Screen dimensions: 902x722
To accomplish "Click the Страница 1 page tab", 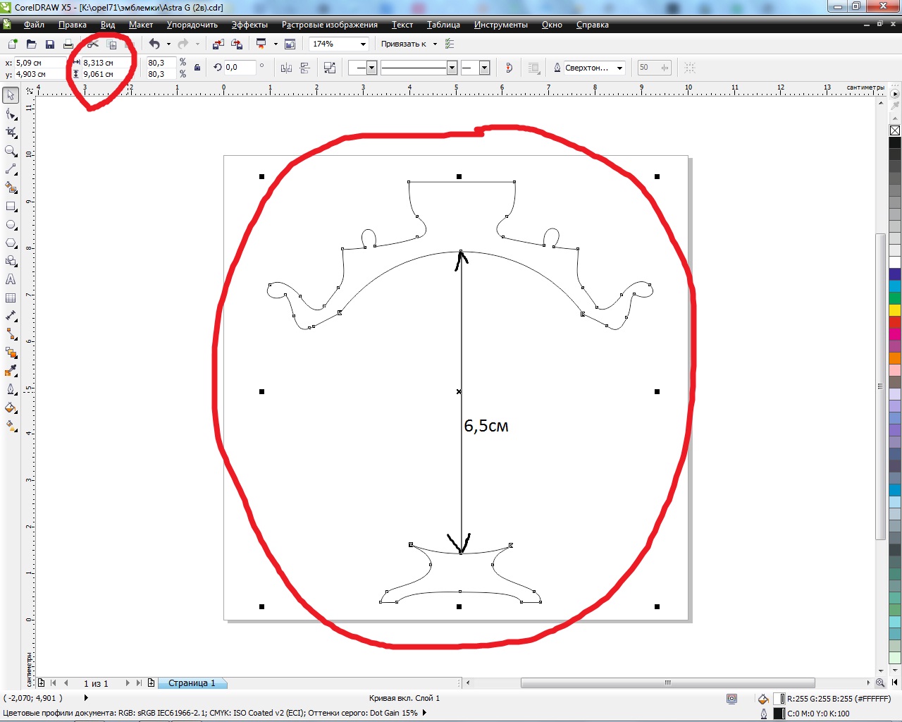I will [192, 683].
